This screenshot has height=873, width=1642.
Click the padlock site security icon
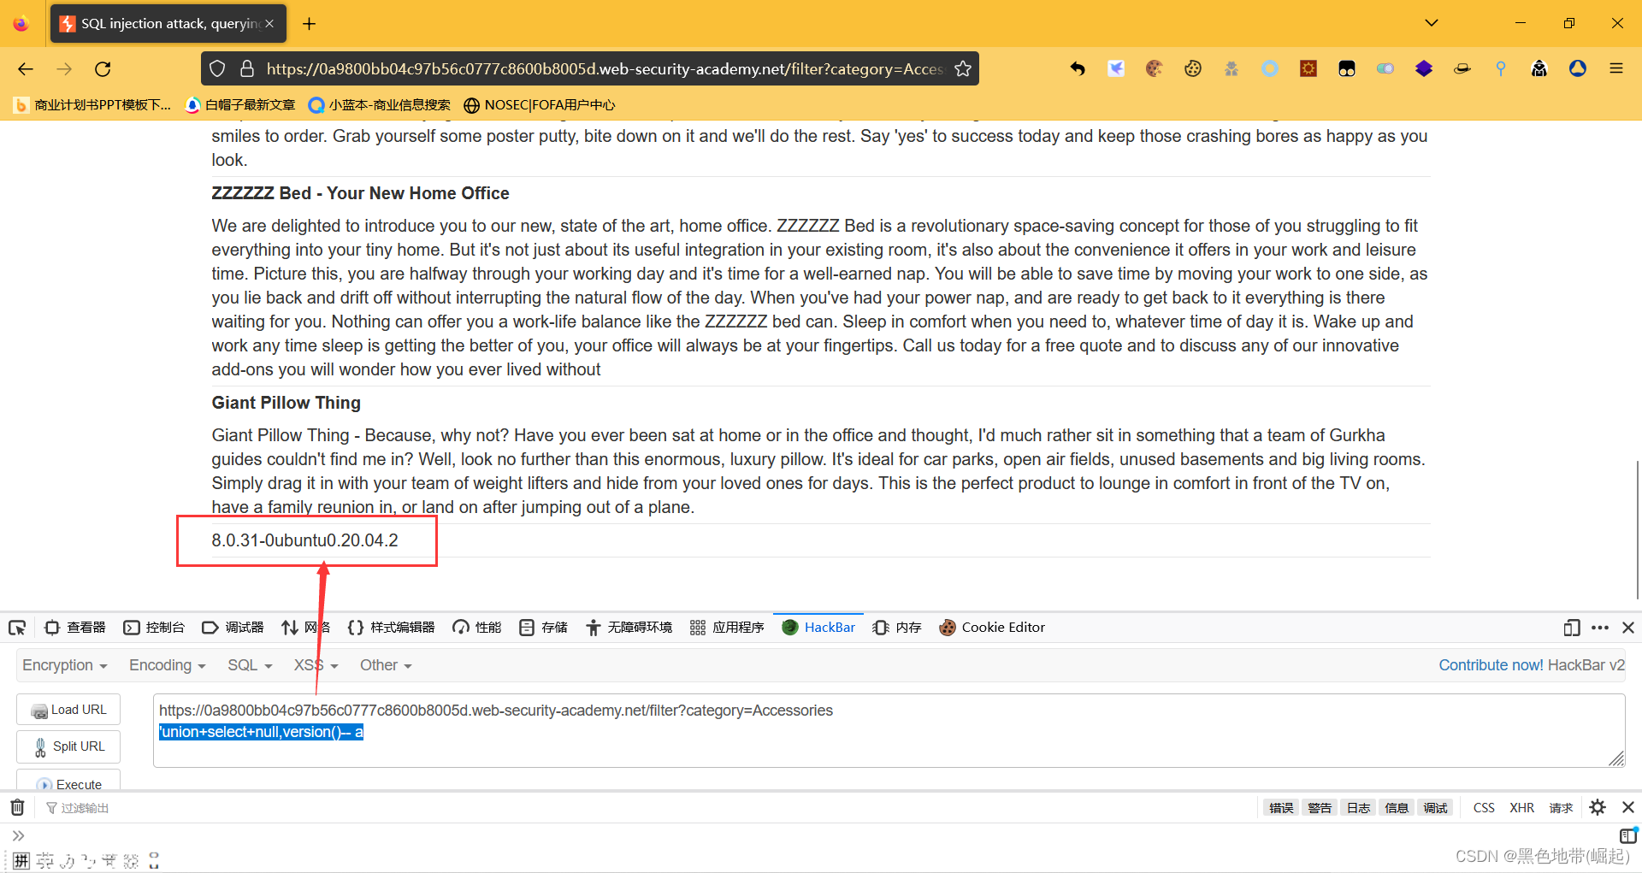tap(247, 69)
